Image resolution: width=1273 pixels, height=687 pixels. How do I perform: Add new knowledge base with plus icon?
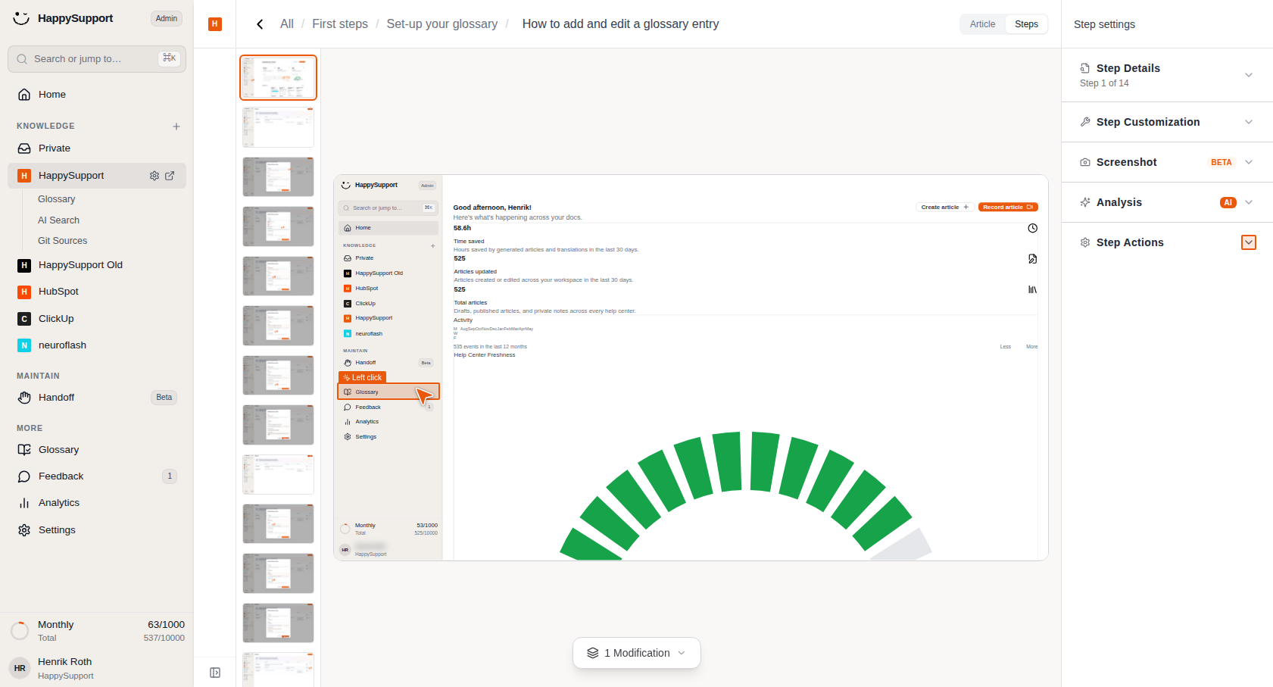click(176, 126)
